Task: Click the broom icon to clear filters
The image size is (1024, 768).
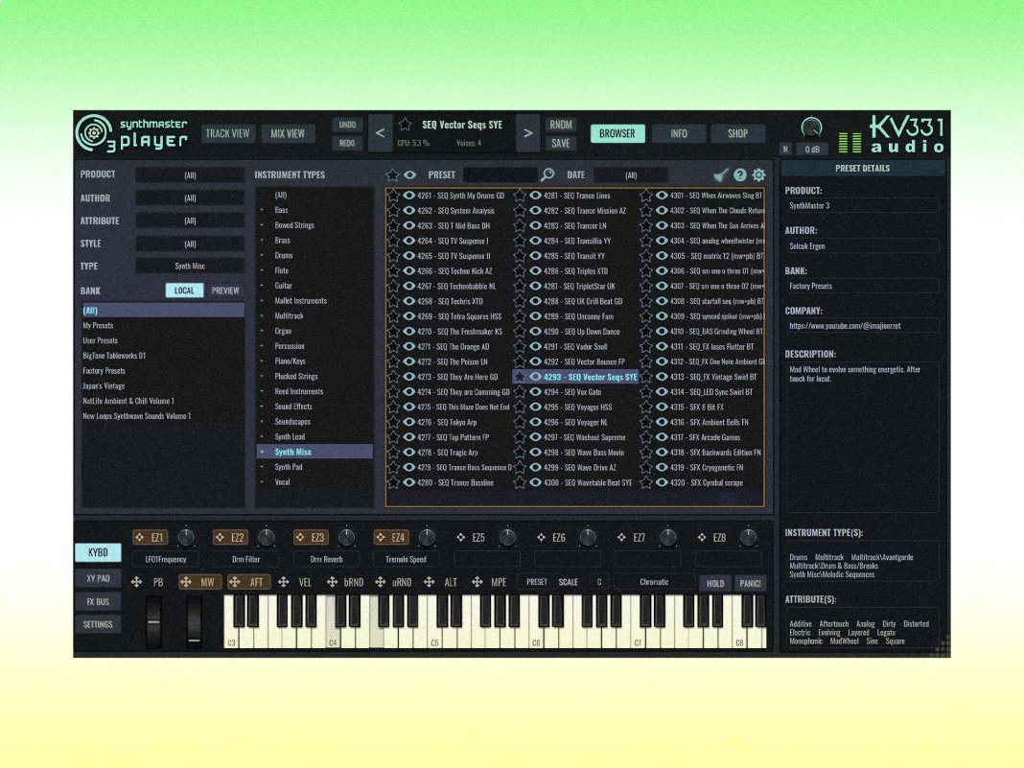Action: click(x=721, y=175)
